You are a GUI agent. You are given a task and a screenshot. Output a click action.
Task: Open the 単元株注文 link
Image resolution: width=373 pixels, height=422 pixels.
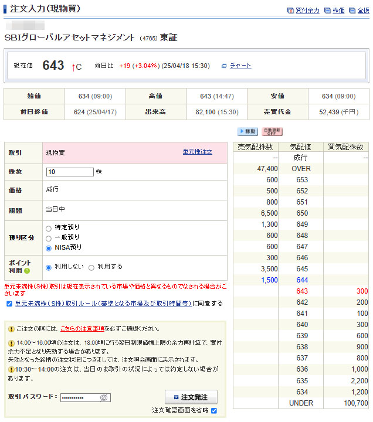click(197, 152)
